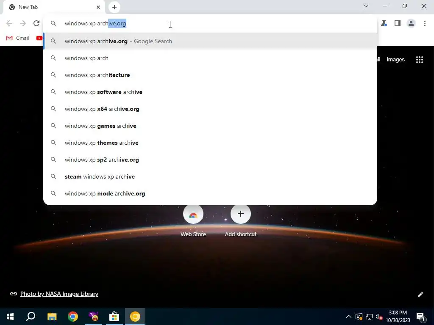Click Chrome icon in taskbar
Screen dimensions: 434x325
point(73,317)
